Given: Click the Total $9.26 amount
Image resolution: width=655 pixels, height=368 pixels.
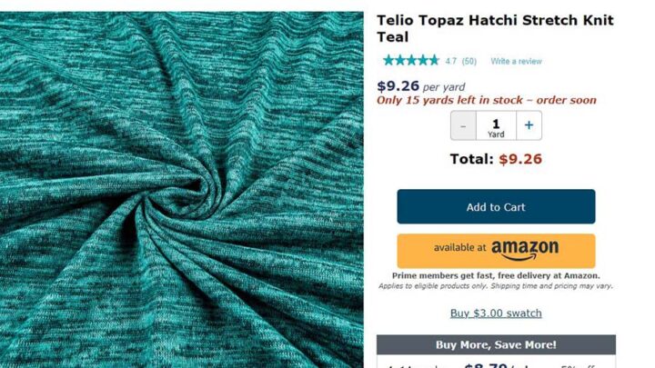Looking at the screenshot, I should point(520,159).
